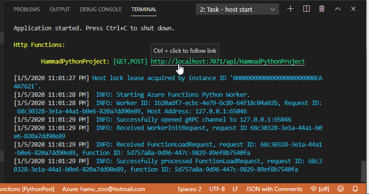Click the terminal vertical scrollbar thumb
Screen dimensions: 369x194
pos(364,171)
